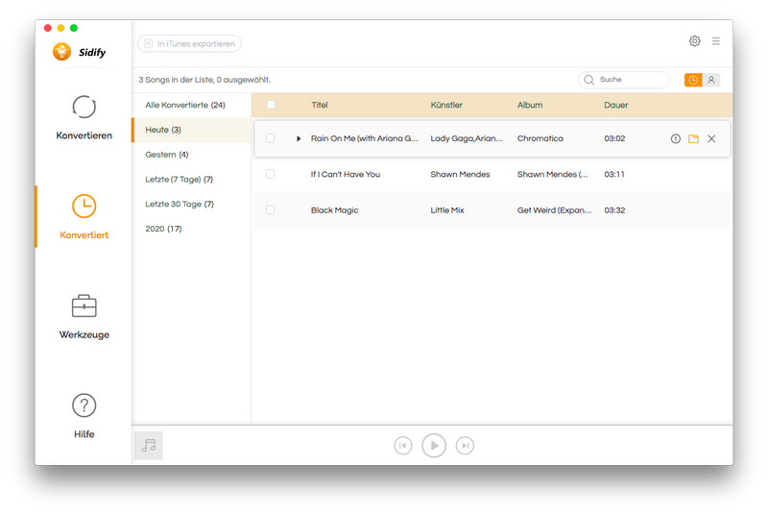The image size is (768, 515).
Task: Select Letzte 30 Tage filter
Action: coord(191,204)
